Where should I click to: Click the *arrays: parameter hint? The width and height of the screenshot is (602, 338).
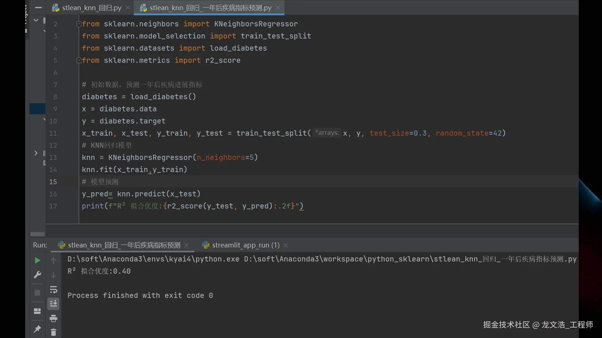(327, 133)
